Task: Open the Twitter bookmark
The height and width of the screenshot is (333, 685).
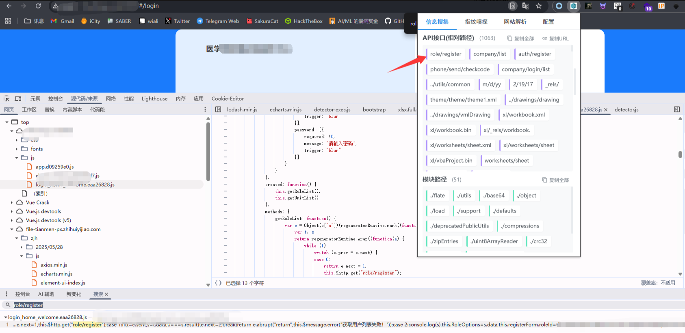Action: tap(178, 21)
